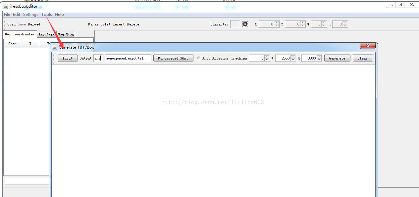The width and height of the screenshot is (419, 197).
Task: Click the Java icon in Generate TIFF/Box title bar
Action: (55, 47)
